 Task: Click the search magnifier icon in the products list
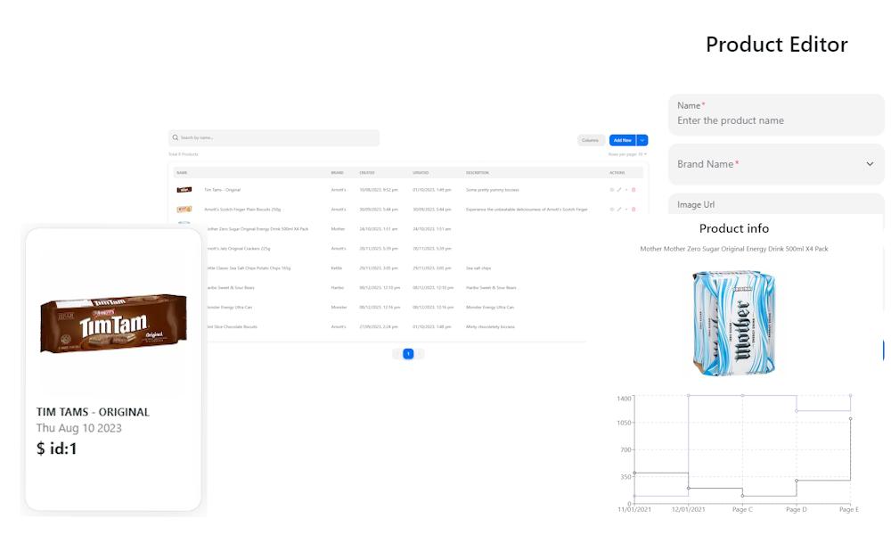pos(176,137)
